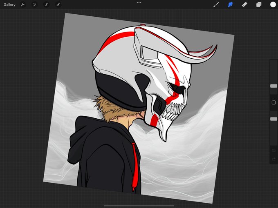Click the brush size slider handle

point(274,86)
